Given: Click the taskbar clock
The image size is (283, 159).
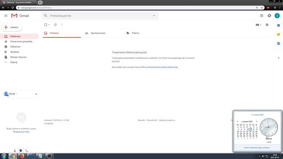Looking at the screenshot, I should [275, 156].
